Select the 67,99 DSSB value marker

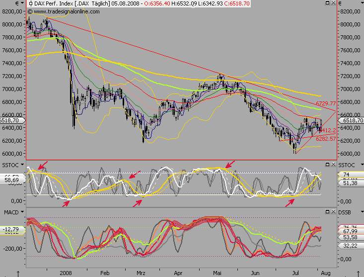351,231
